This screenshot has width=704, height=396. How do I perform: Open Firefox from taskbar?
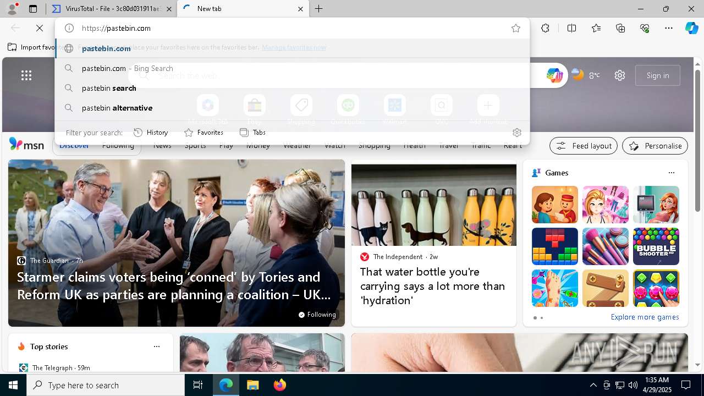pos(279,385)
